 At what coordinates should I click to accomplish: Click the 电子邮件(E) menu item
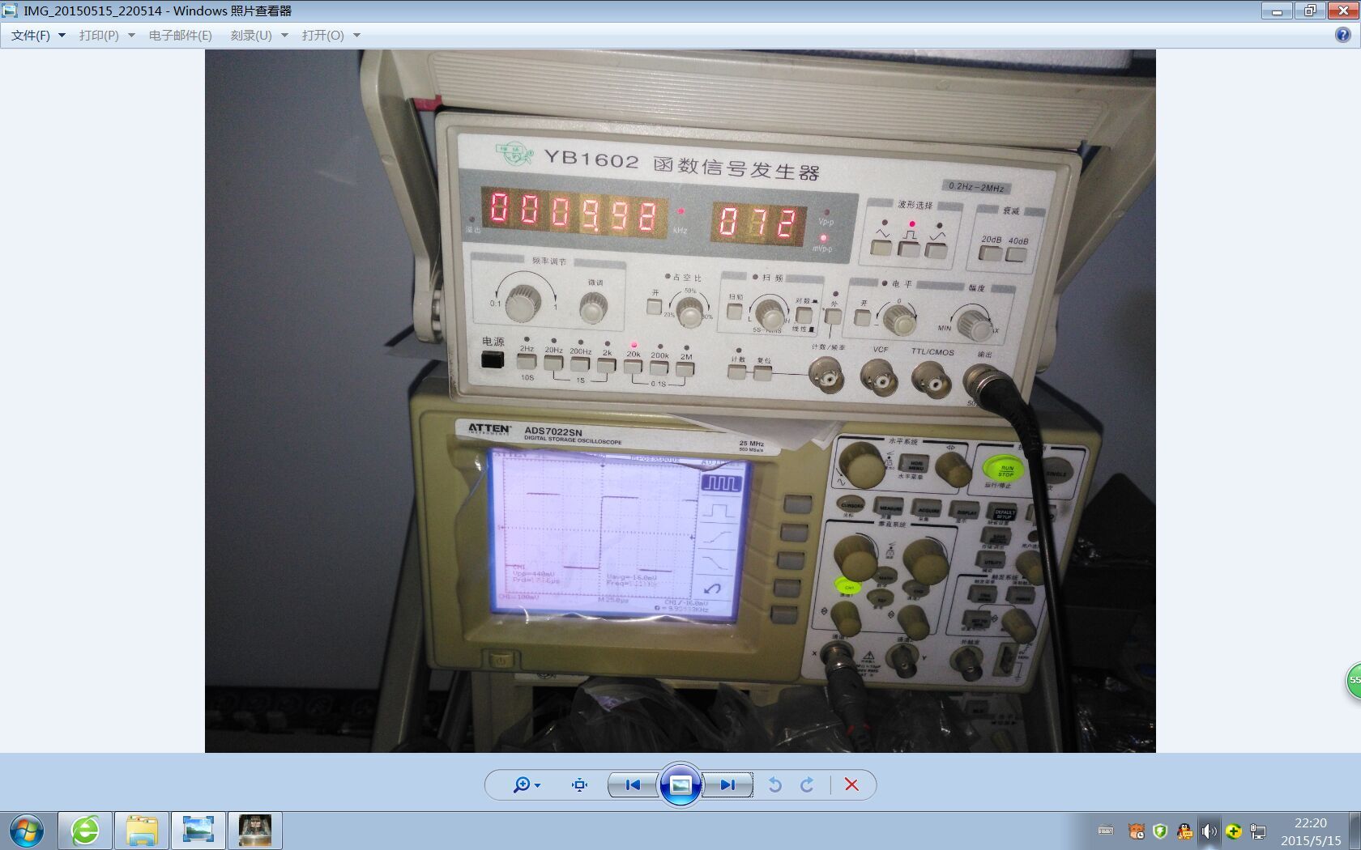[x=180, y=36]
